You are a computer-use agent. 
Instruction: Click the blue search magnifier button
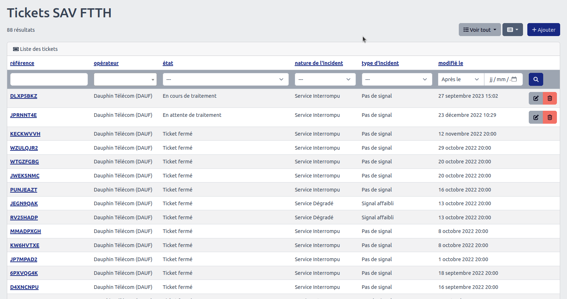coord(536,79)
